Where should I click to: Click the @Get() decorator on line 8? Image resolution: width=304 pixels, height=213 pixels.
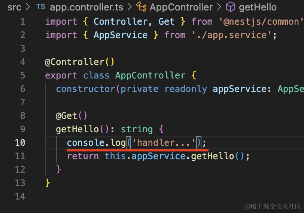click(72, 116)
